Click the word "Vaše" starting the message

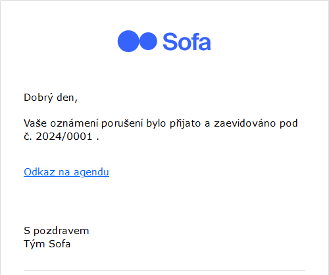(x=35, y=123)
